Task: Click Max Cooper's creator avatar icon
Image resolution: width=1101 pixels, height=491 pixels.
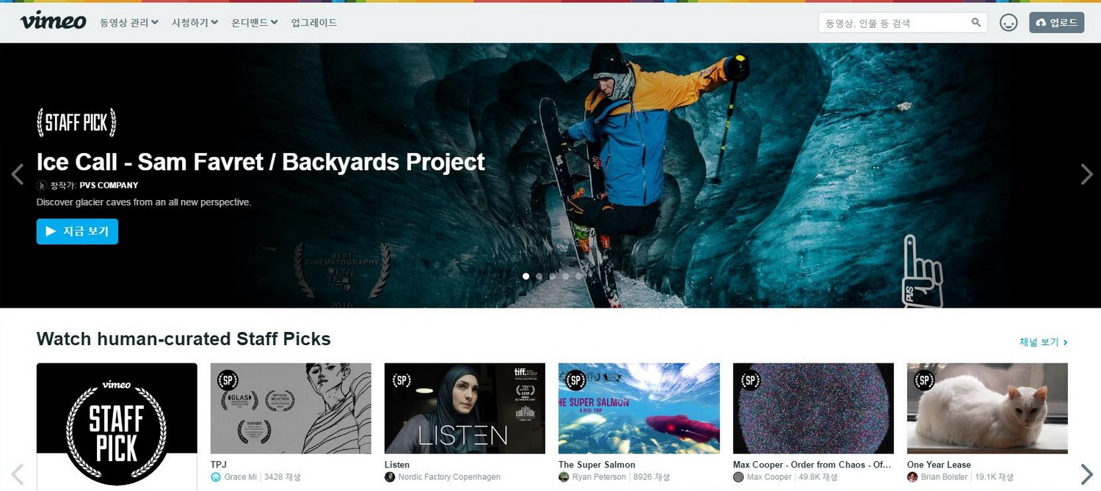Action: click(x=737, y=476)
